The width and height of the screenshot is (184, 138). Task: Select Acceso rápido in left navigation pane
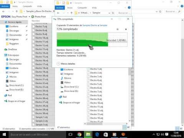tap(15, 22)
